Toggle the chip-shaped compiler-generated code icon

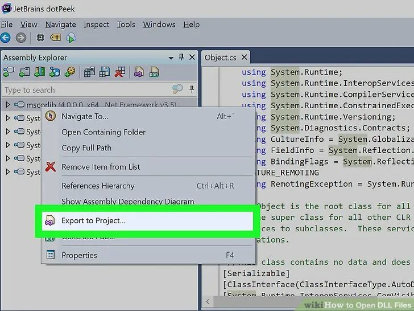(x=40, y=37)
